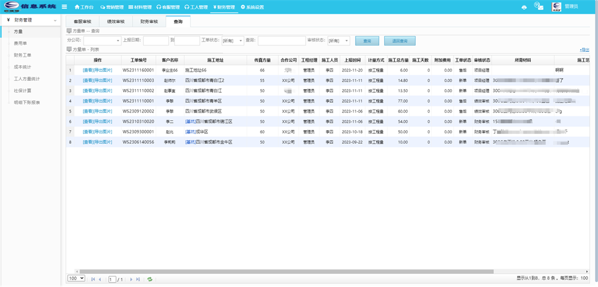Click the cloud download icon in header
This screenshot has height=287, width=598.
pos(524,7)
